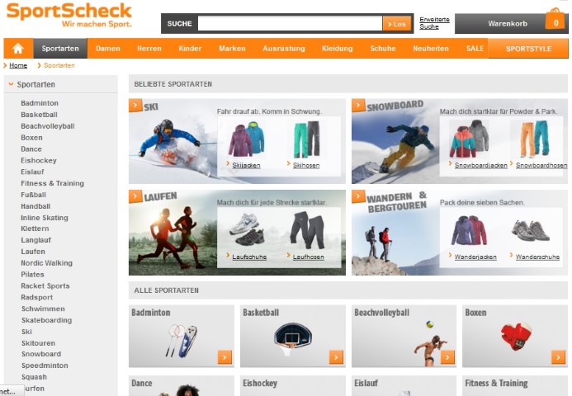Image resolution: width=572 pixels, height=396 pixels.
Task: Click the Laufschuhe product thumbnail
Action: [247, 229]
